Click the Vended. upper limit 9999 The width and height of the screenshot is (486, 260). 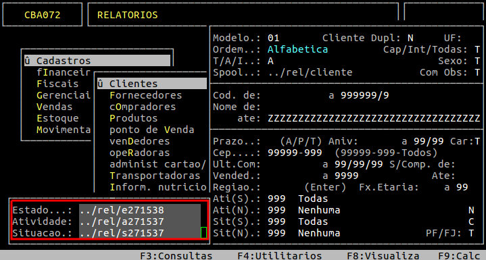(x=347, y=176)
